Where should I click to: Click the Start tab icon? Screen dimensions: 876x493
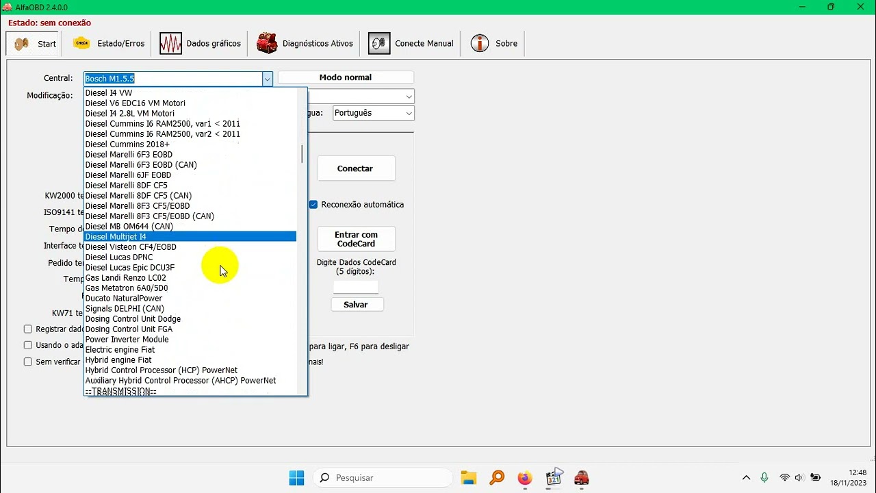(22, 43)
